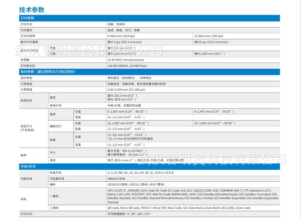
Task: Select the 标签尺寸 (不含底纸) label
Action: point(28,128)
